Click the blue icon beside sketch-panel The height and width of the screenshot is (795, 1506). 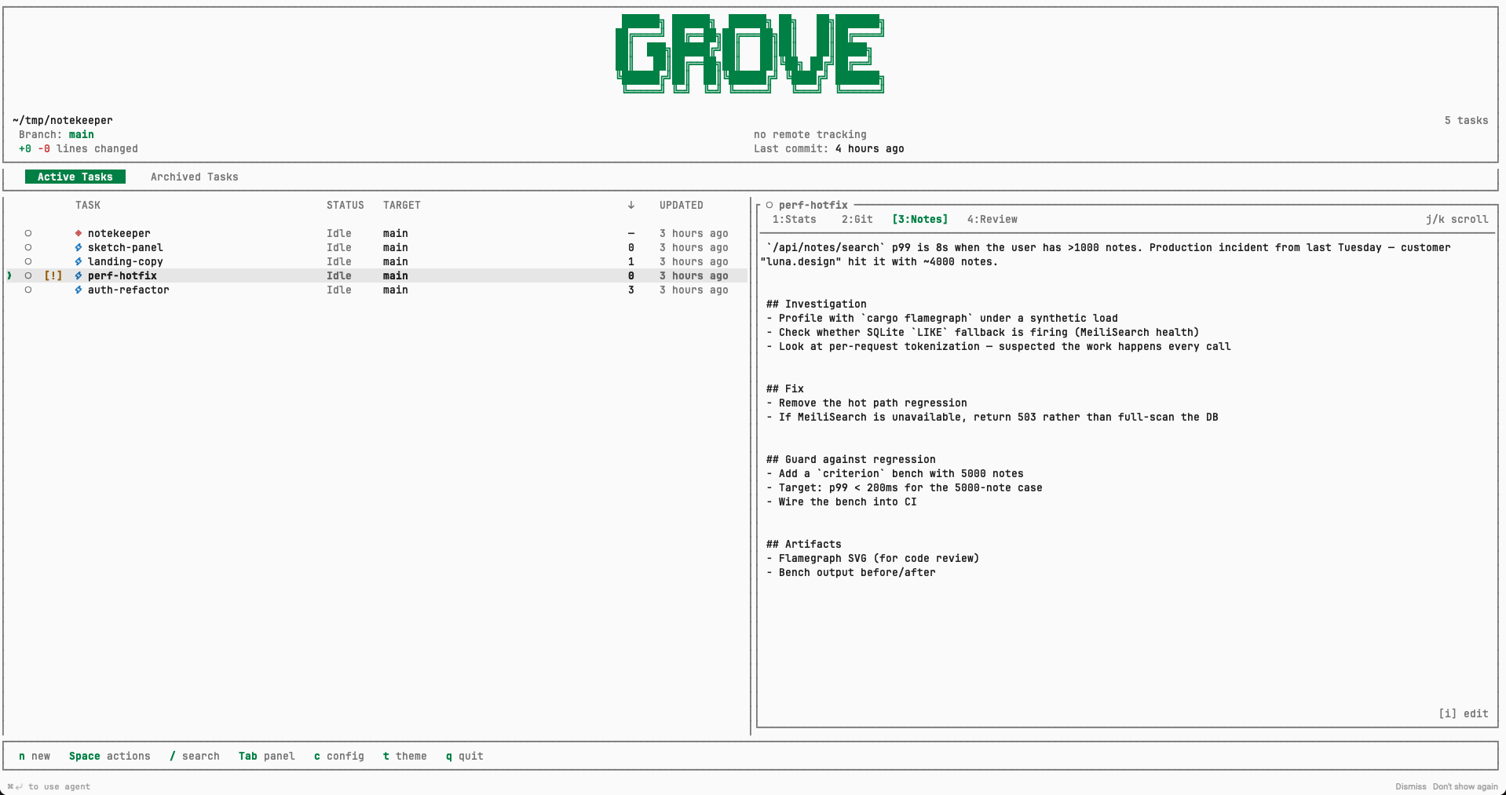click(79, 247)
